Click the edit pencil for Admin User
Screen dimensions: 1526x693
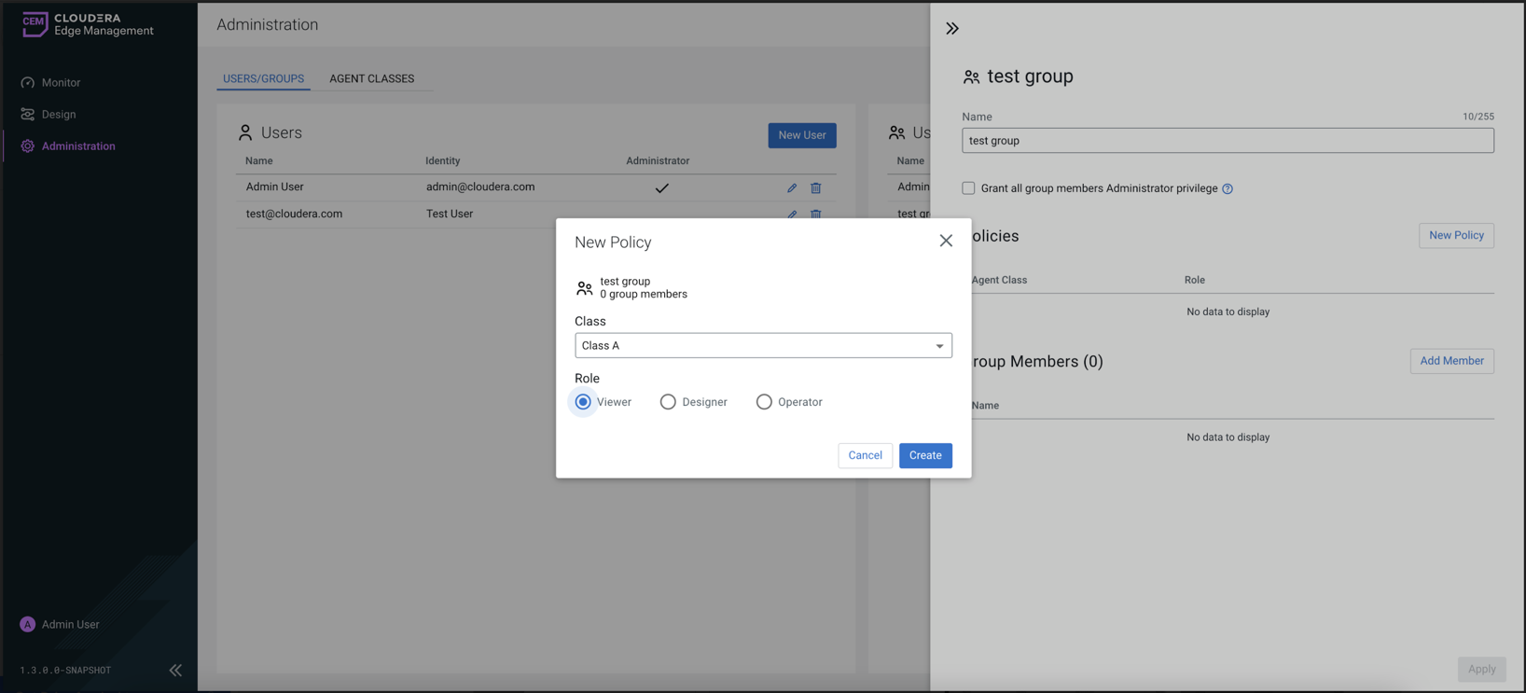(791, 187)
